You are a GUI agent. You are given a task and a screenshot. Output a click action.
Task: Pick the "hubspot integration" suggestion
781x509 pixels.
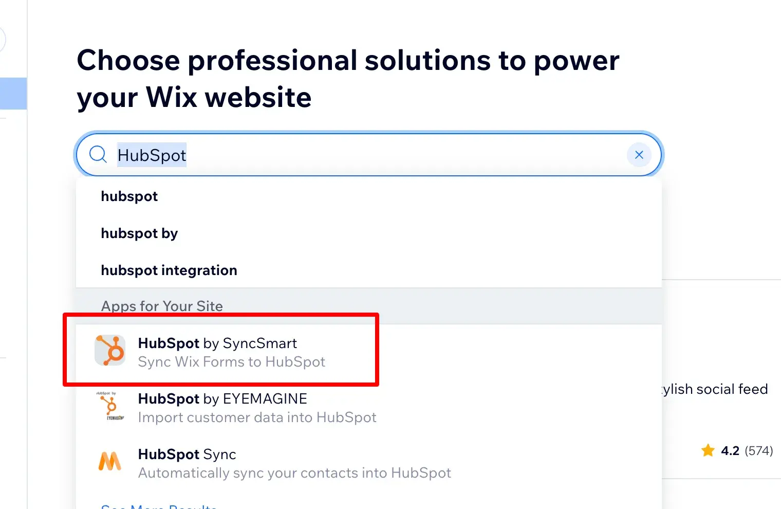tap(169, 270)
